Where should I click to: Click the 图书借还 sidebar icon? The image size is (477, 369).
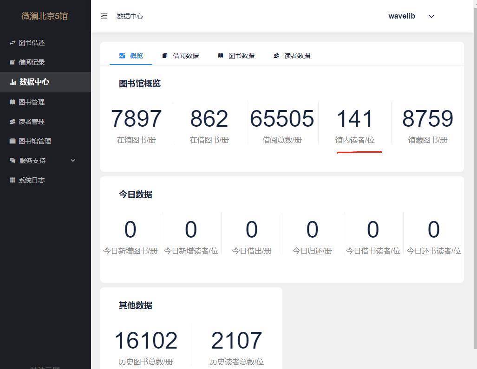(13, 43)
